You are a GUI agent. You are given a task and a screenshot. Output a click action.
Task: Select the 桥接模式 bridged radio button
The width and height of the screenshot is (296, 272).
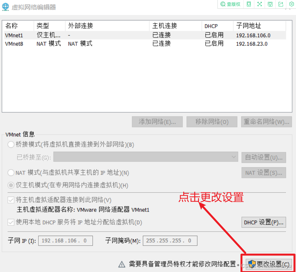pos(11,145)
